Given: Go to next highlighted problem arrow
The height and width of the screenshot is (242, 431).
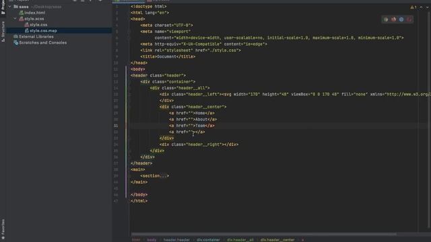Looking at the screenshot, I should 427,7.
